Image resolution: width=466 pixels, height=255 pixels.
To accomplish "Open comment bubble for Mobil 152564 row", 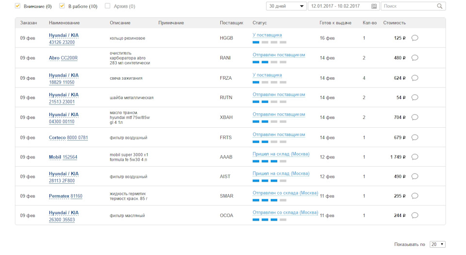I will (415, 157).
